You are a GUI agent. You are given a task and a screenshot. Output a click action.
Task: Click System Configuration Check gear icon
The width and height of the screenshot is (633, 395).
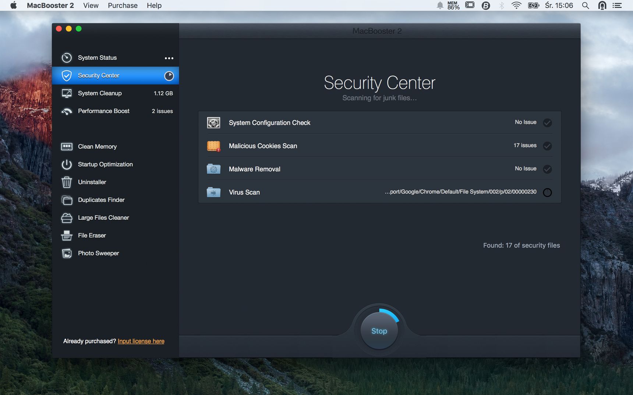click(213, 123)
